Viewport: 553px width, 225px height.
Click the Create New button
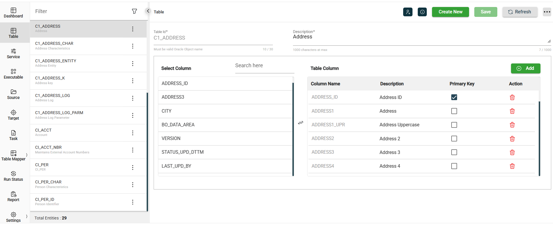click(x=450, y=12)
